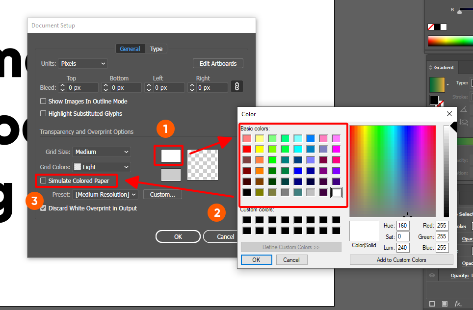The image size is (473, 310).
Task: Check Simulate Colored Paper
Action: 43,181
